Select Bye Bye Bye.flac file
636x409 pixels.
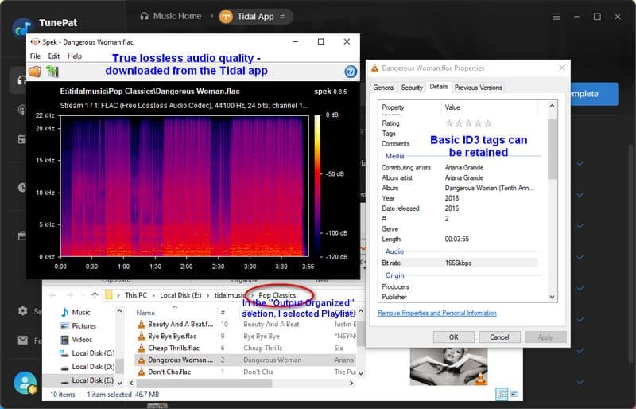(172, 337)
